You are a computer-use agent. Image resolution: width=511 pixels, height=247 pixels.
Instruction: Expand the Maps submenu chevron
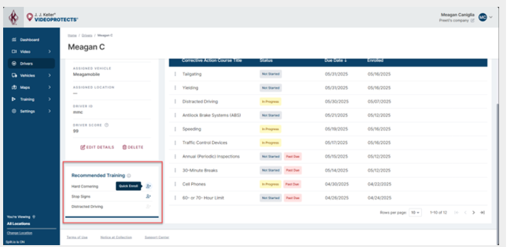50,88
